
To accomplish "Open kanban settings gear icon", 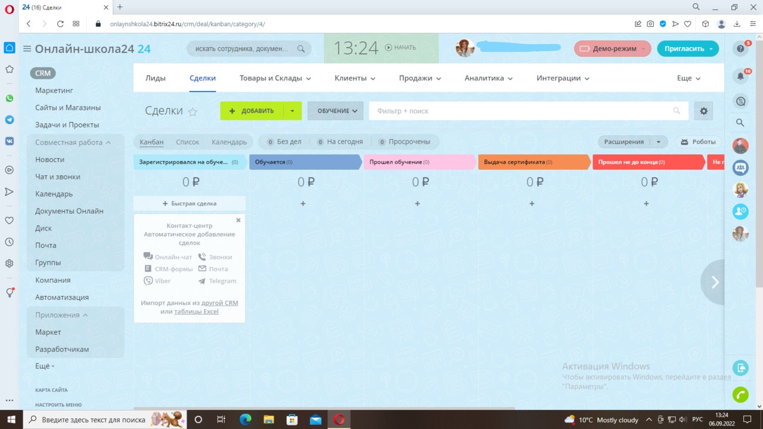I will click(x=703, y=111).
